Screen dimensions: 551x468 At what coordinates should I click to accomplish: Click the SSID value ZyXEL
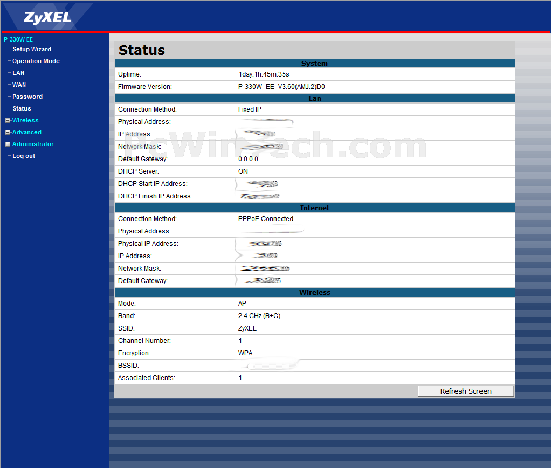[x=247, y=328]
